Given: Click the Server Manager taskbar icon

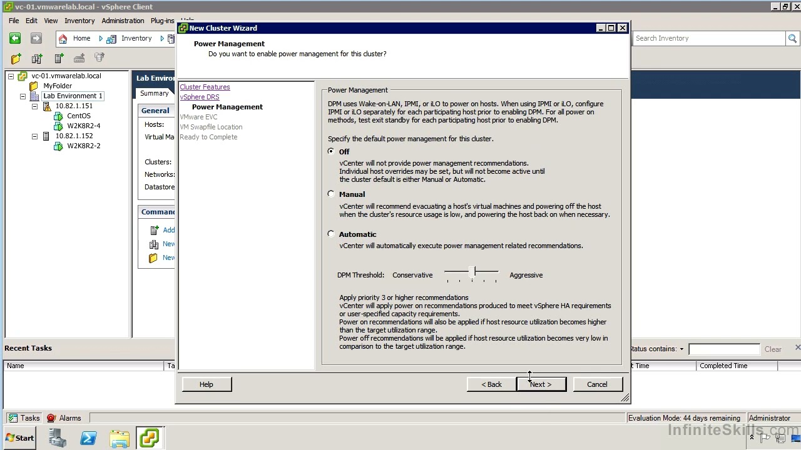Looking at the screenshot, I should 58,438.
